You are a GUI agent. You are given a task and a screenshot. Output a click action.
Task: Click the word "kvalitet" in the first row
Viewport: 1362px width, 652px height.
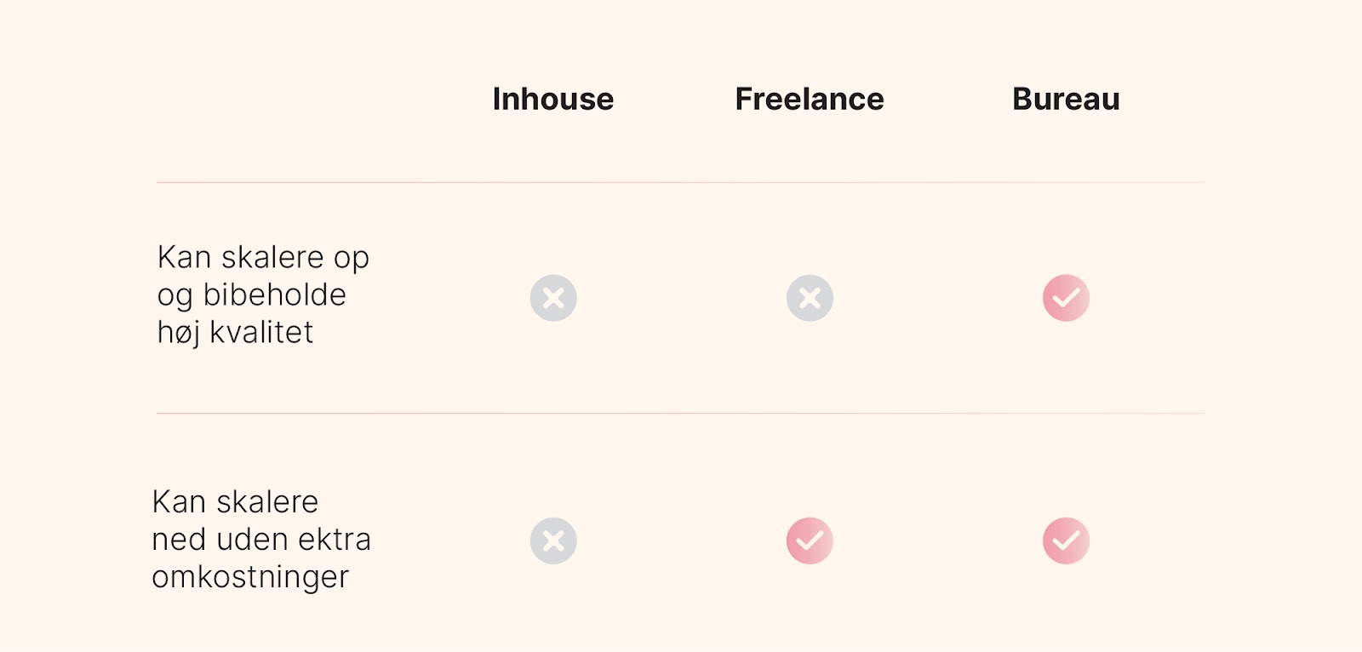[x=261, y=332]
